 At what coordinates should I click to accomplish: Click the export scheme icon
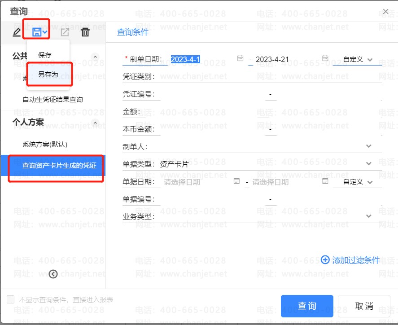pyautogui.click(x=65, y=32)
